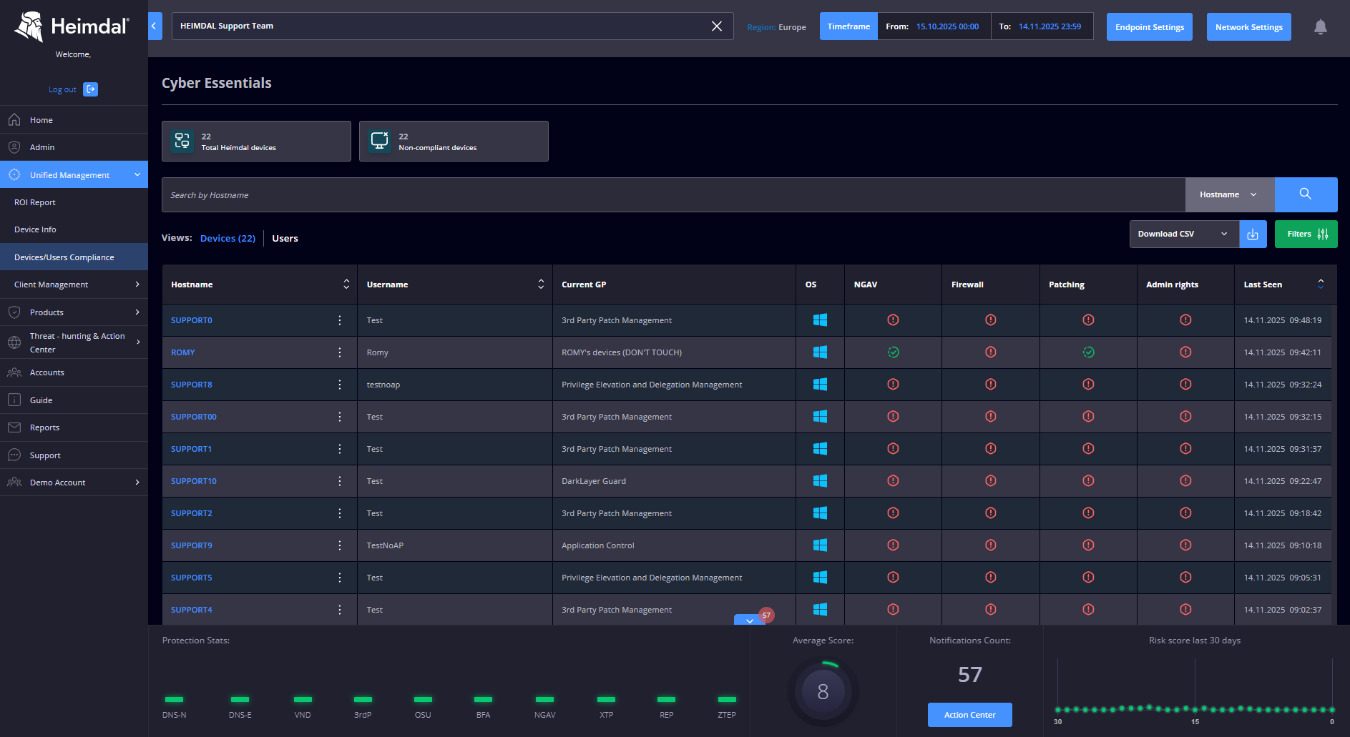Click the Admin rights warning icon for SUPPORT8
The width and height of the screenshot is (1350, 737).
click(1185, 385)
